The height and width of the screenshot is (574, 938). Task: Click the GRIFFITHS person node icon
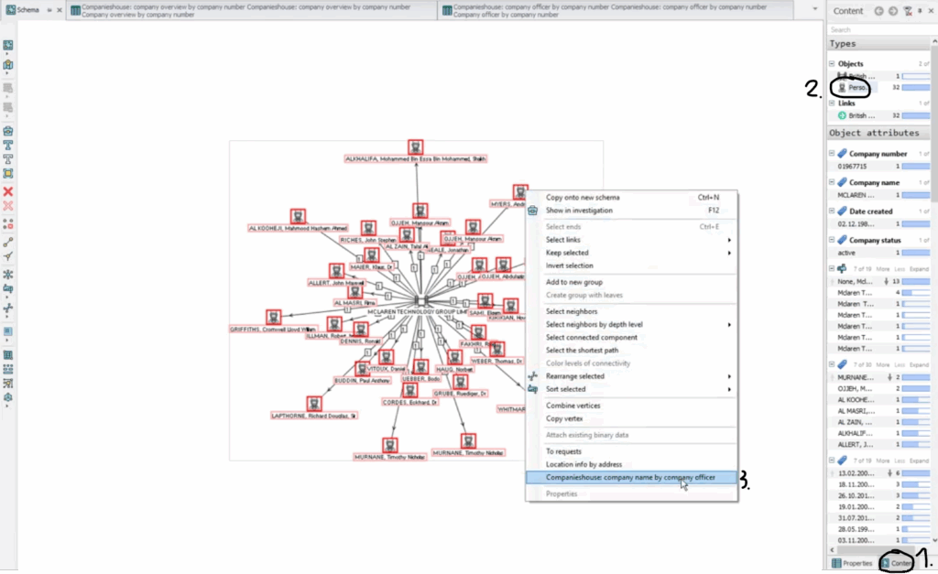point(272,317)
